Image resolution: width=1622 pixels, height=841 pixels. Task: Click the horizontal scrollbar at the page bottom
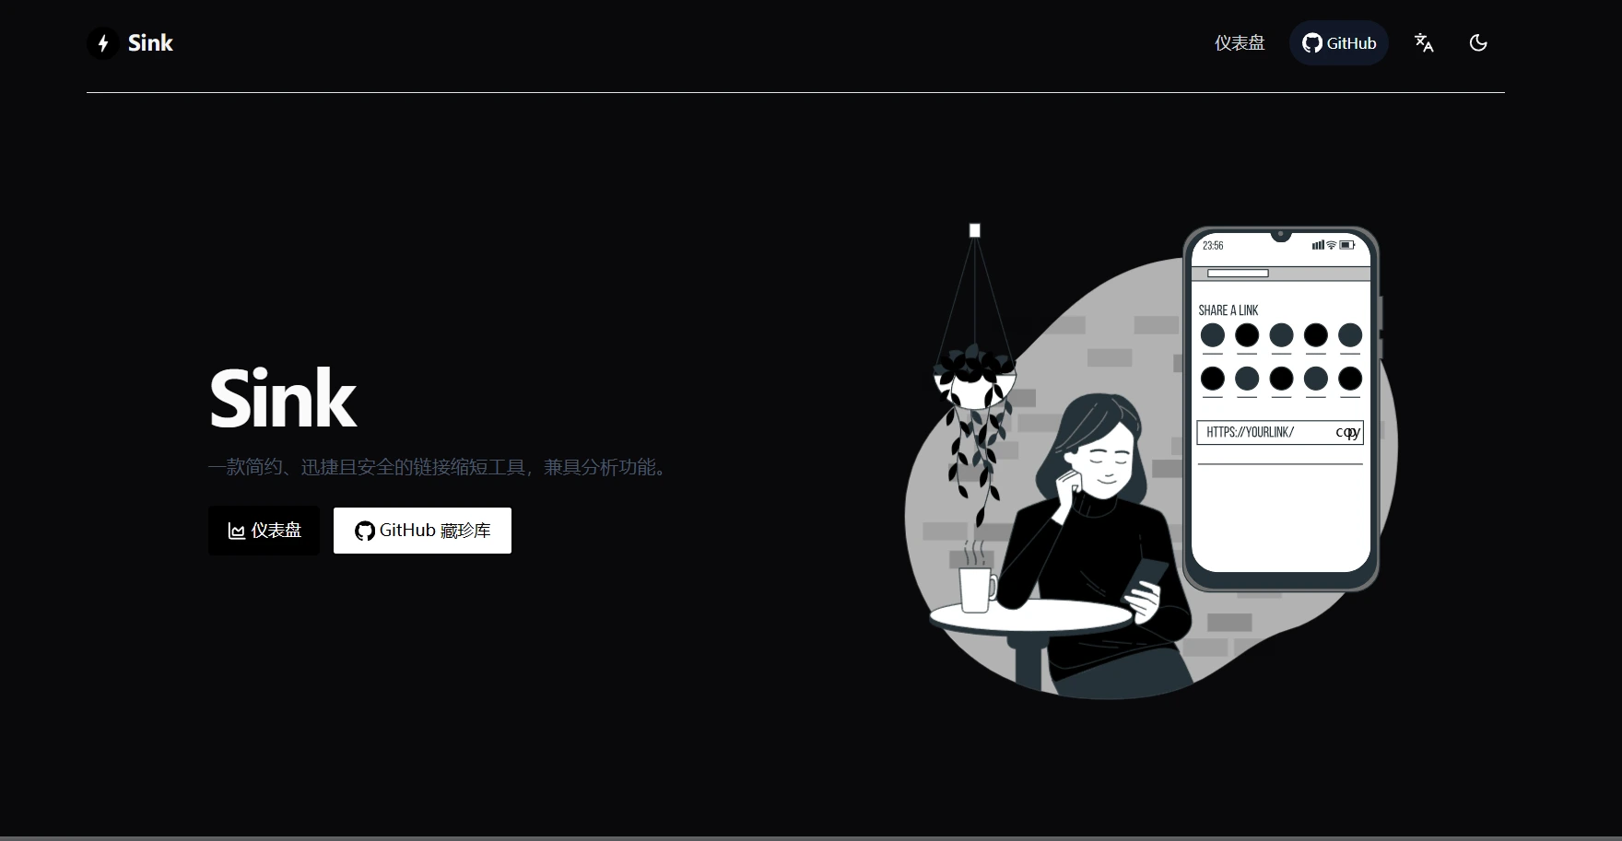pos(811,838)
